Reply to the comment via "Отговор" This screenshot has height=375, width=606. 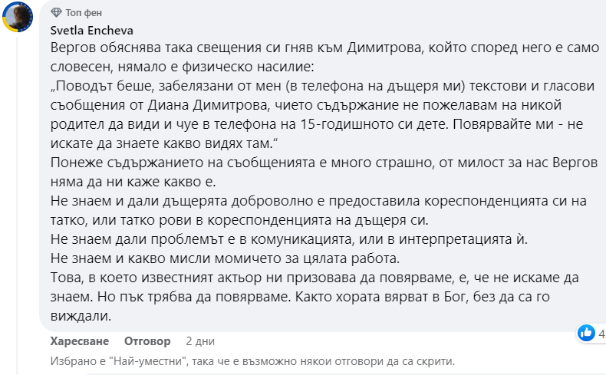pyautogui.click(x=147, y=341)
